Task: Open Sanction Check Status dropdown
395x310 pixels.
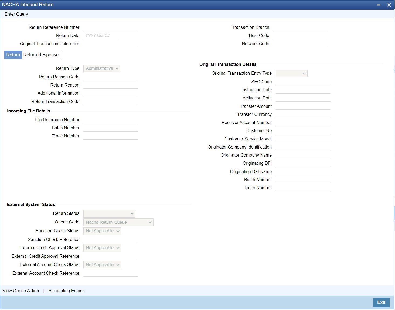Action: click(102, 231)
